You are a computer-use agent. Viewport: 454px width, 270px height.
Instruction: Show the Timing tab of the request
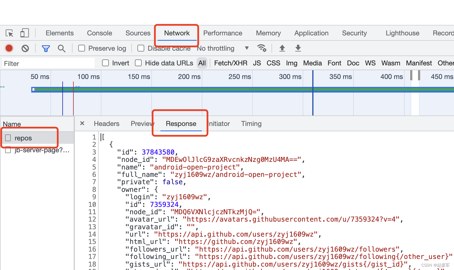(x=251, y=124)
